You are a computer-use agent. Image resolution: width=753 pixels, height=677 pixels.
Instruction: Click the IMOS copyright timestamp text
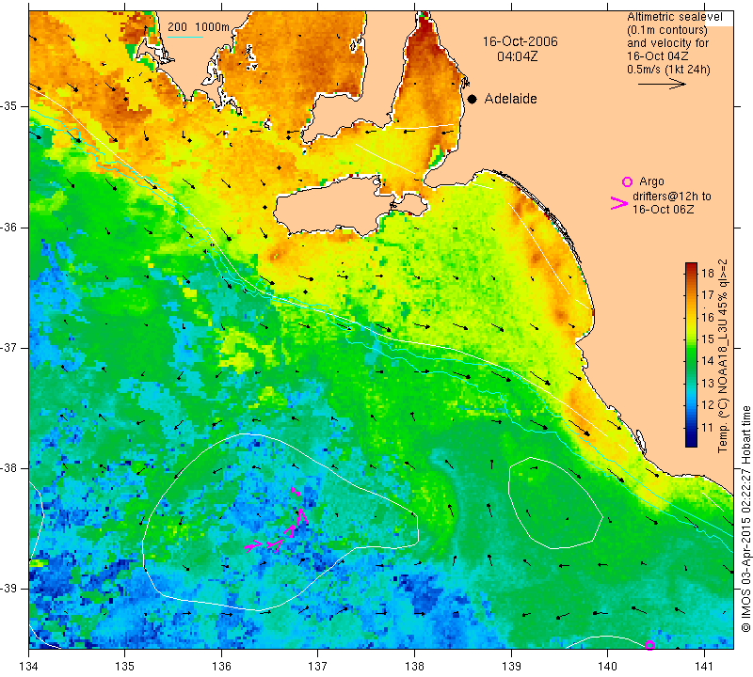point(745,519)
